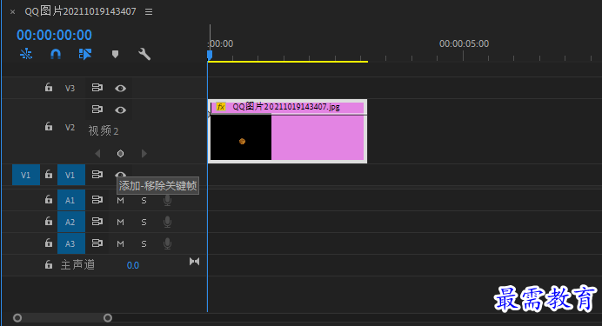Toggle lock on track A3
Viewport: 602px width, 326px height.
click(x=49, y=243)
